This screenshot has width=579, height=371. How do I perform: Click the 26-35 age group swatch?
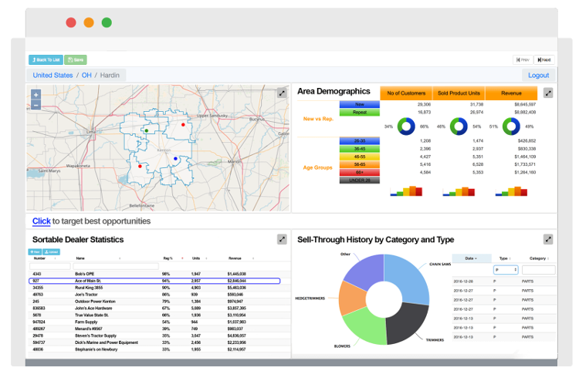click(x=360, y=141)
